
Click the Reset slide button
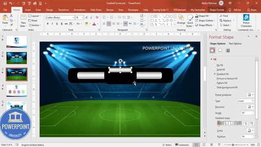33,20
